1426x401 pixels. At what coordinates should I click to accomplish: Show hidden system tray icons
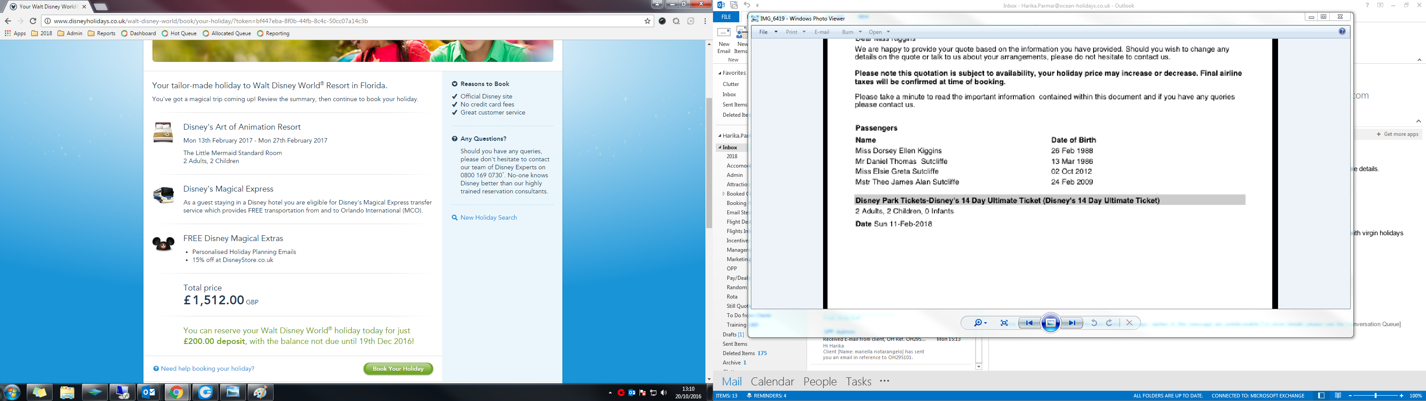pos(610,393)
